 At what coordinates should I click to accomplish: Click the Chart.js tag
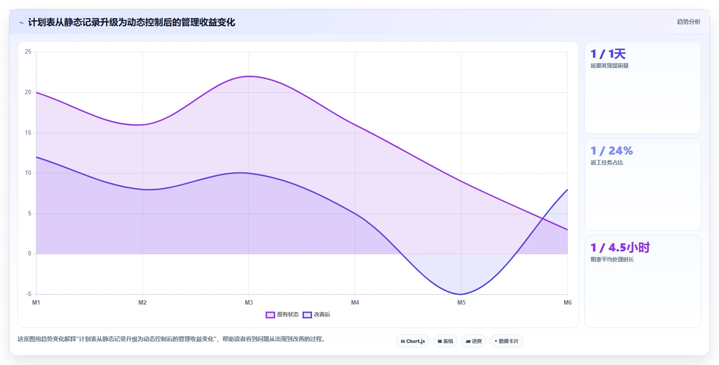click(x=413, y=341)
